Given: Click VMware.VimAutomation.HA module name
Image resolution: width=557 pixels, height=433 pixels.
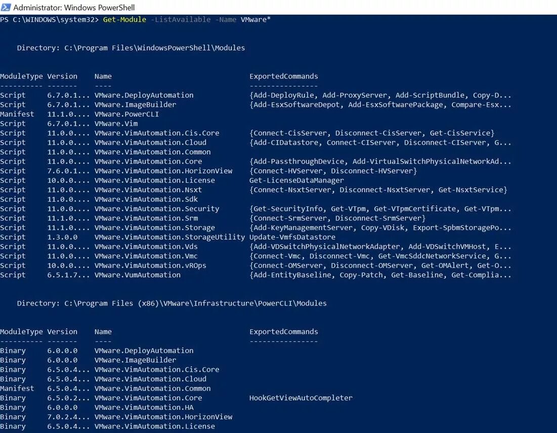Looking at the screenshot, I should pos(144,407).
